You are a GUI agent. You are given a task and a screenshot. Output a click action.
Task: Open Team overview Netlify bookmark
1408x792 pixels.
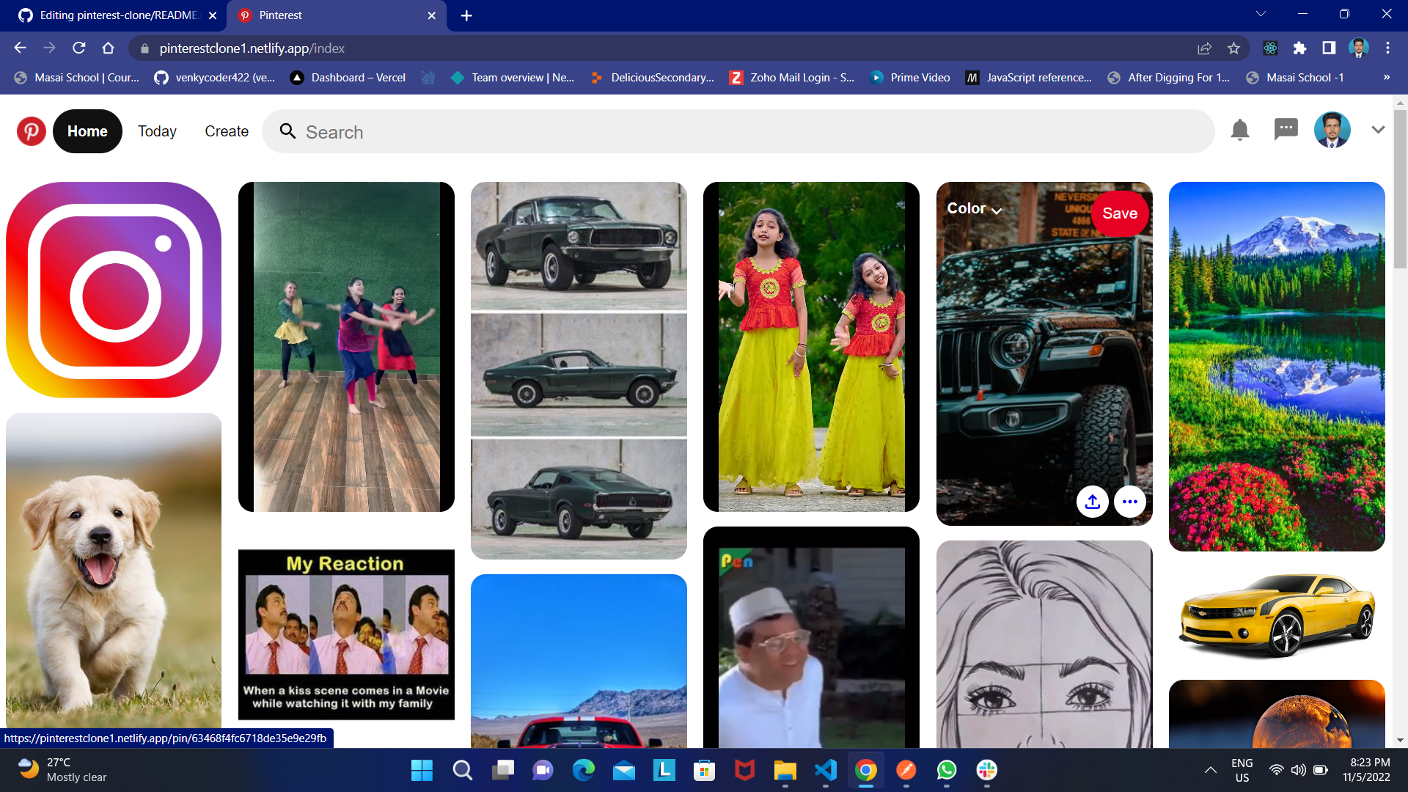pyautogui.click(x=513, y=78)
